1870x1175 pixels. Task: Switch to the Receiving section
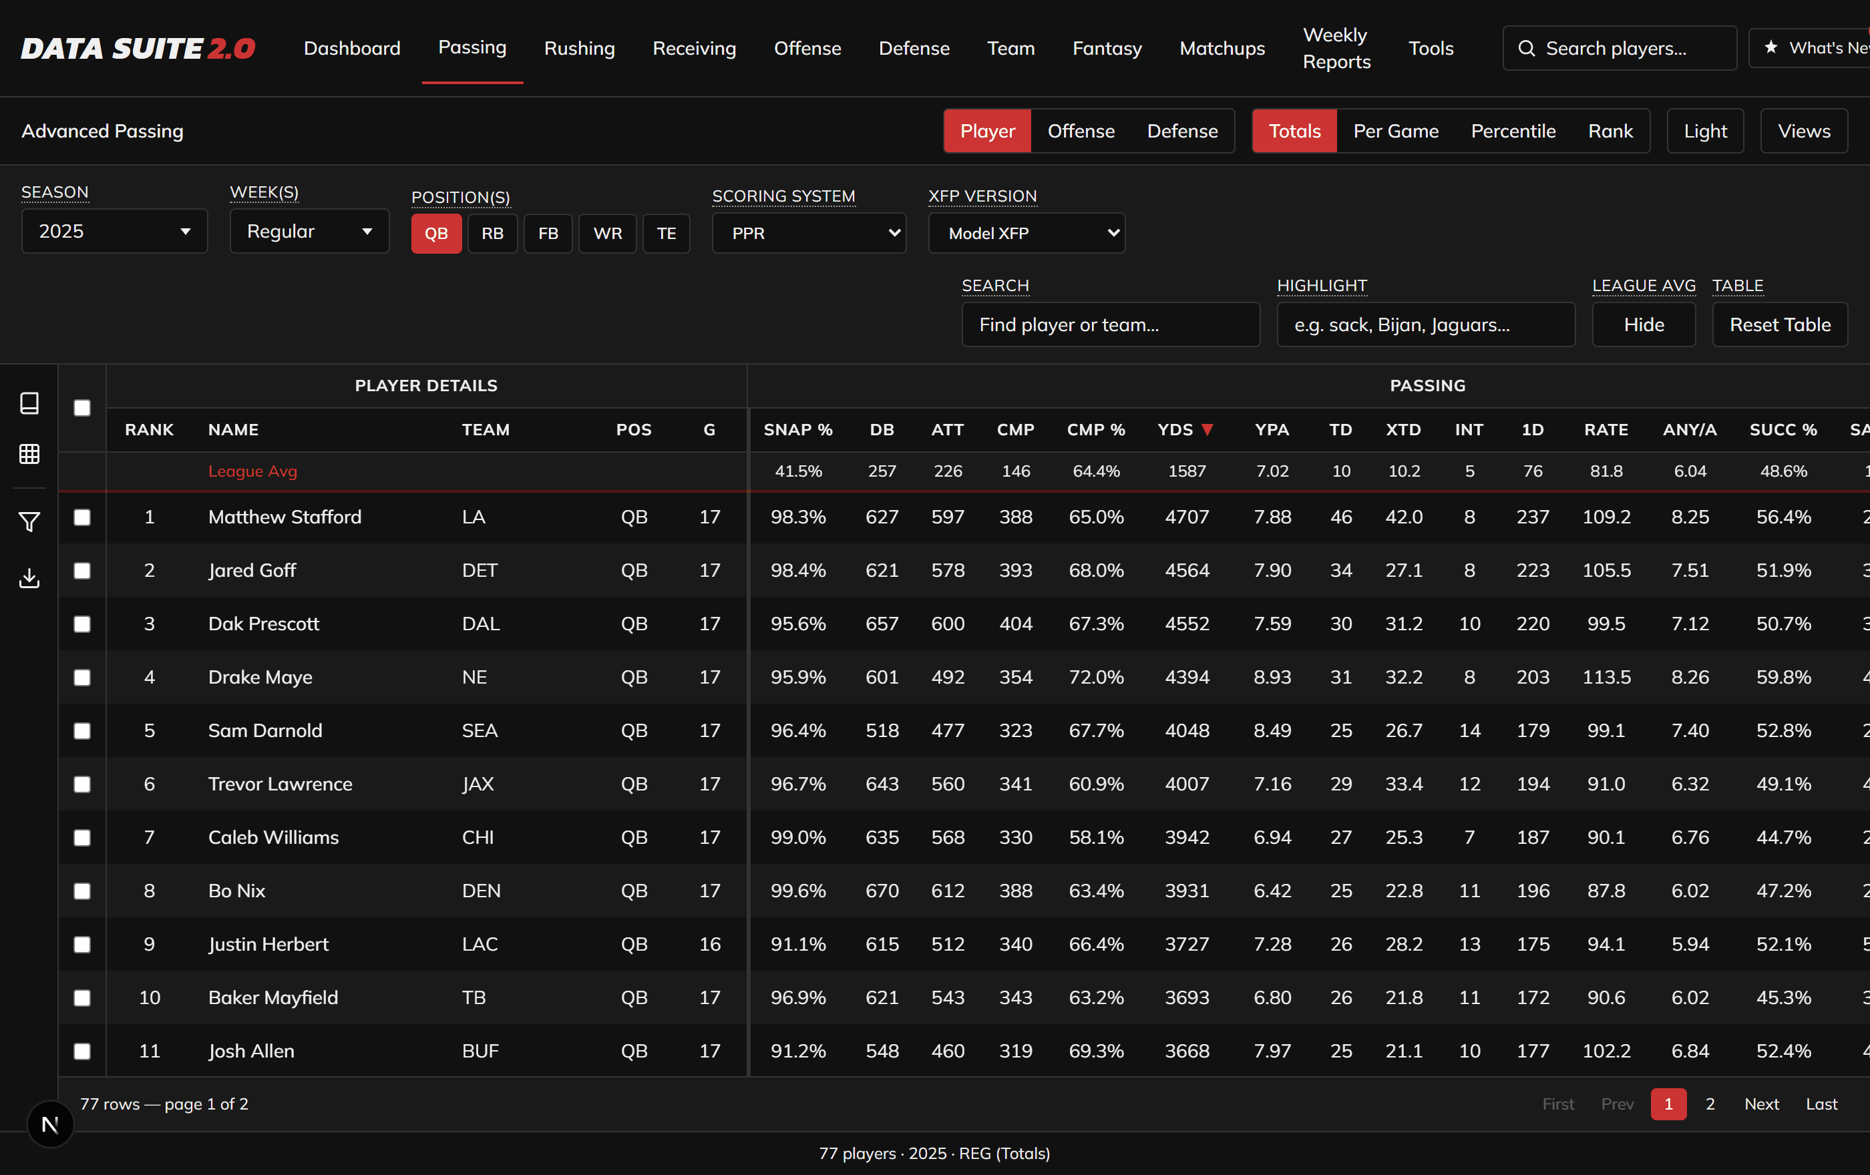click(x=695, y=48)
